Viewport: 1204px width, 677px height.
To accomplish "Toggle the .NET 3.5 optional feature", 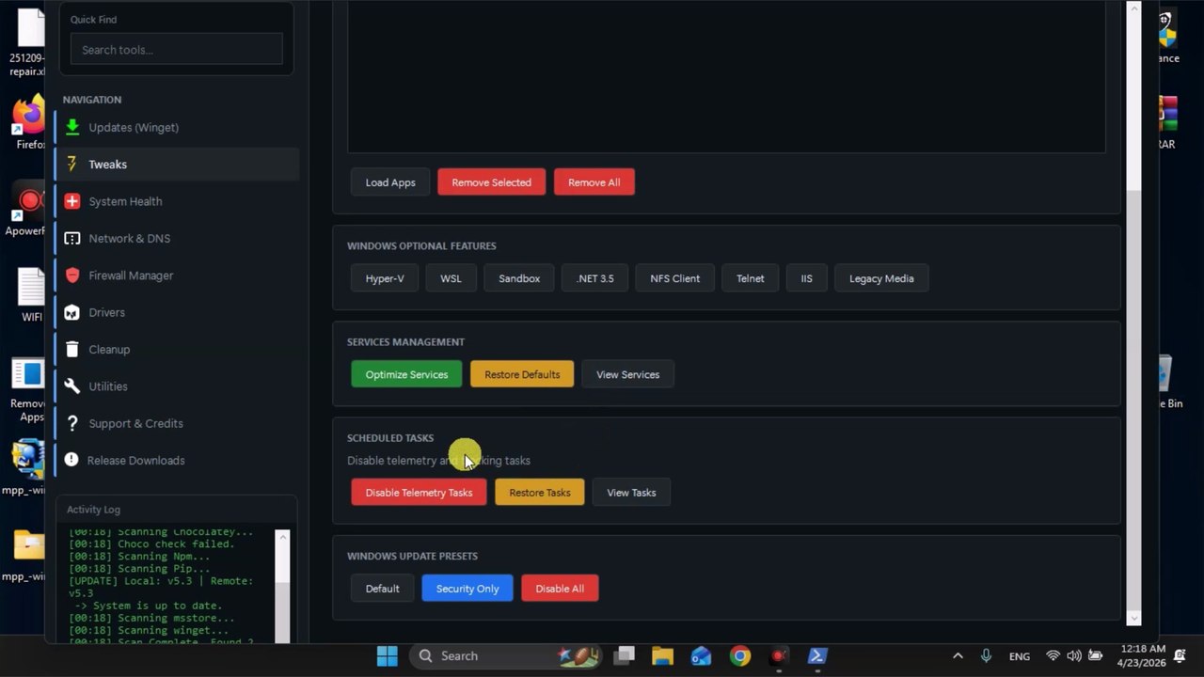I will [595, 278].
